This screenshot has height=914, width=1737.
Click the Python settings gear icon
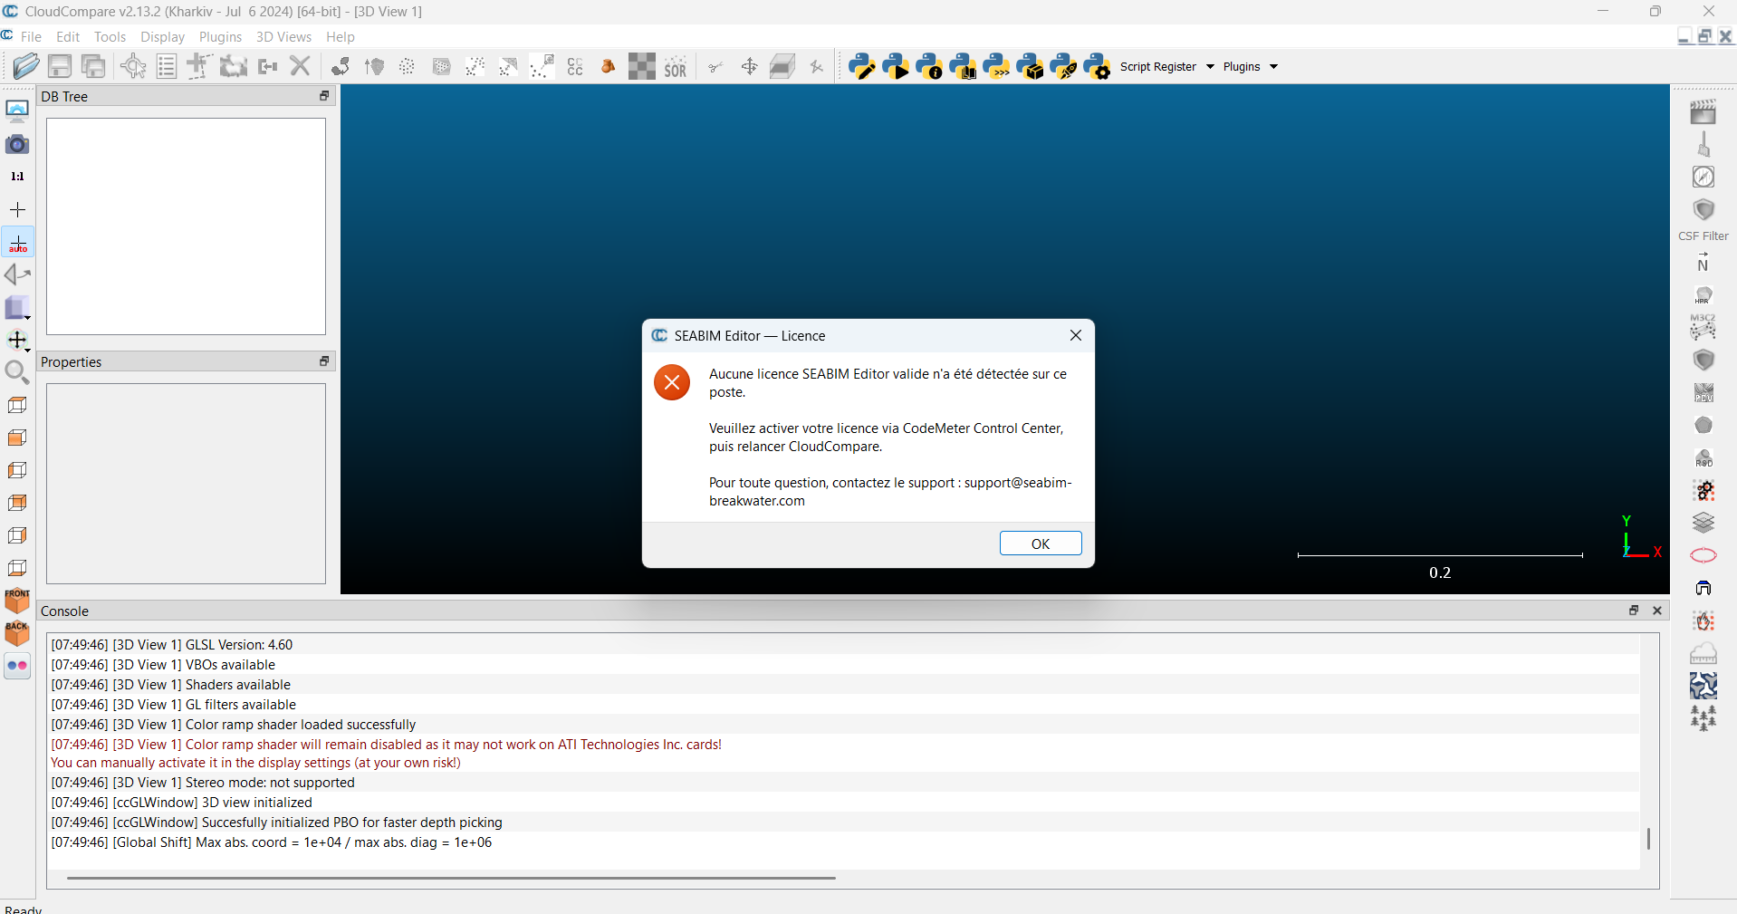[x=1096, y=66]
